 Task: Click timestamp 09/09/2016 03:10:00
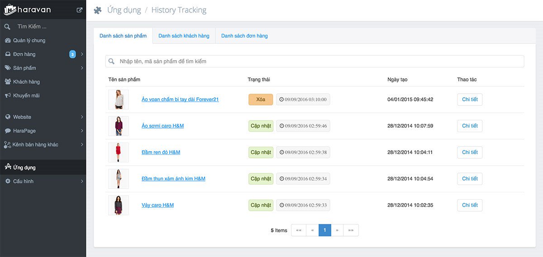point(303,100)
